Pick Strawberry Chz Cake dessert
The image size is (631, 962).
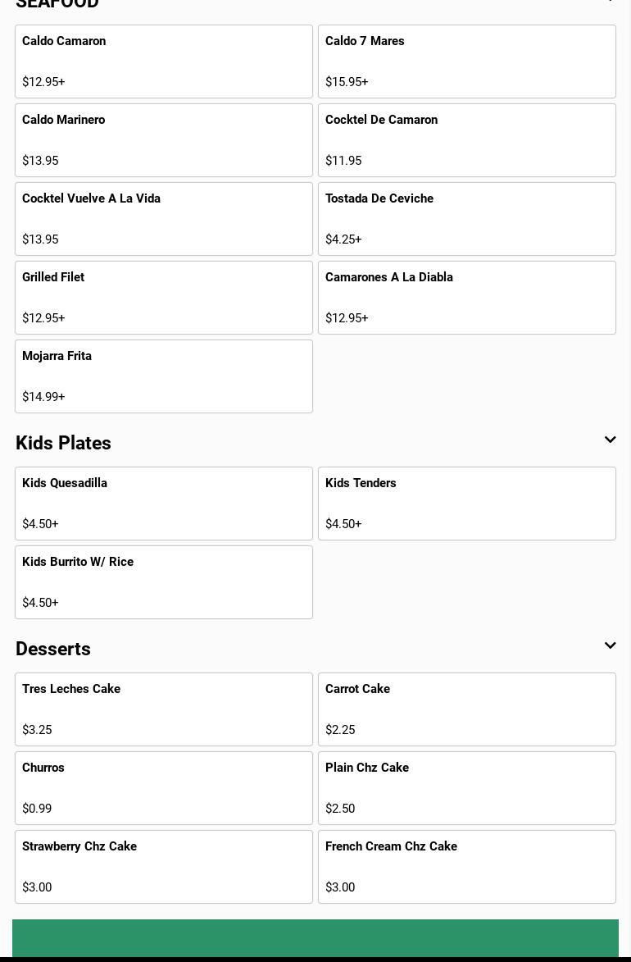tap(164, 867)
